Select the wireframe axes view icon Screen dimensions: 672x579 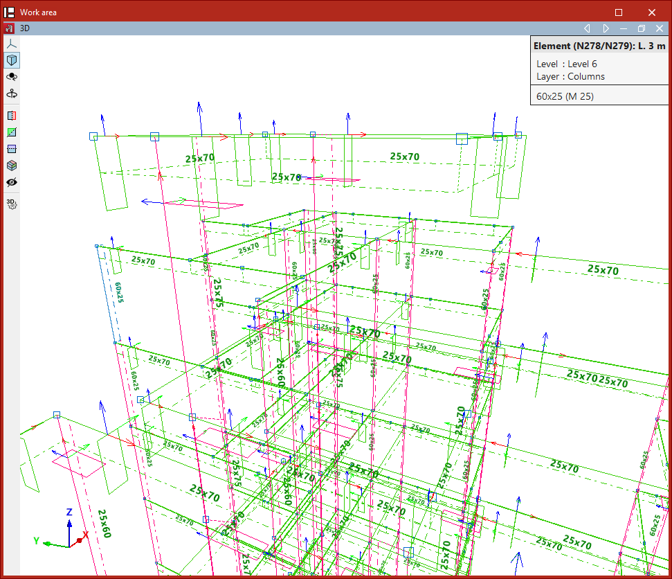coord(11,44)
